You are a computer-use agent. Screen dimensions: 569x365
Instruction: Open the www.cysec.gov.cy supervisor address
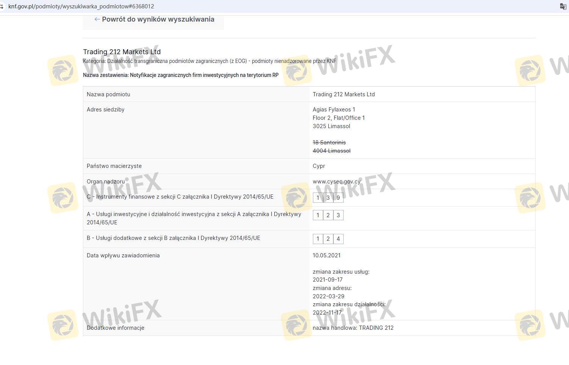336,182
